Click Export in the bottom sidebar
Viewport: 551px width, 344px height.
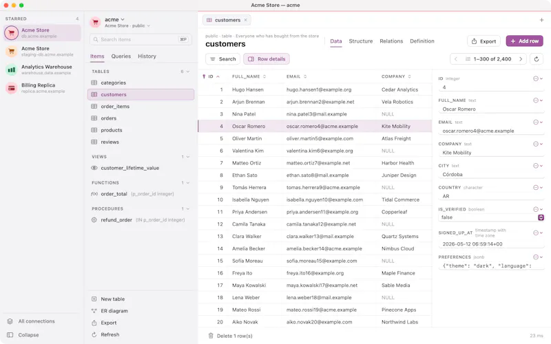click(104, 323)
